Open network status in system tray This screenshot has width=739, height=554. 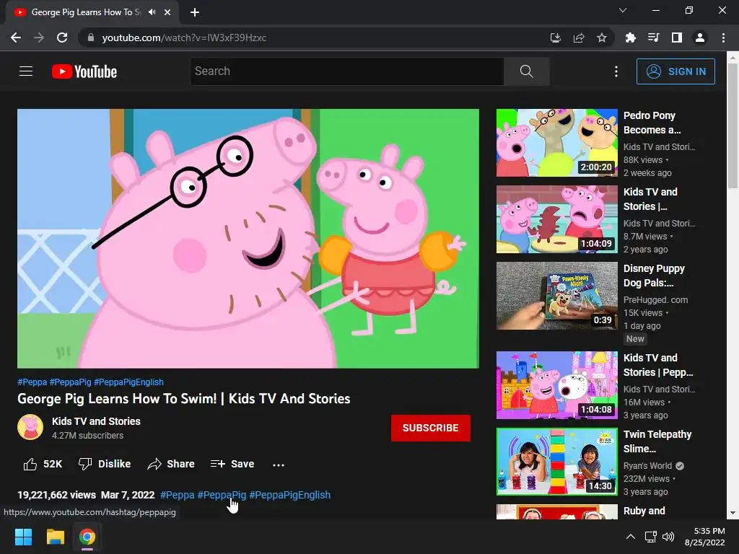coord(651,537)
